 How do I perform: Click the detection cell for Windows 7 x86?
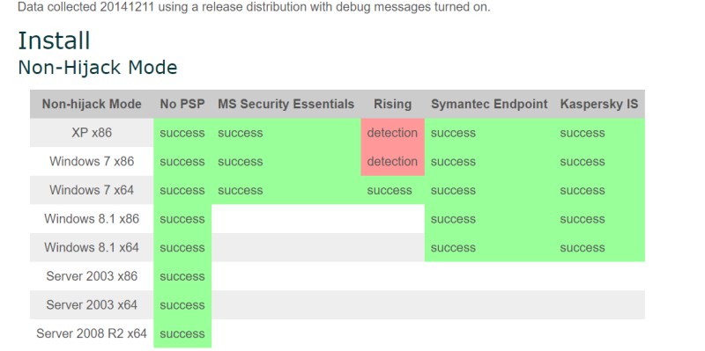(x=392, y=162)
